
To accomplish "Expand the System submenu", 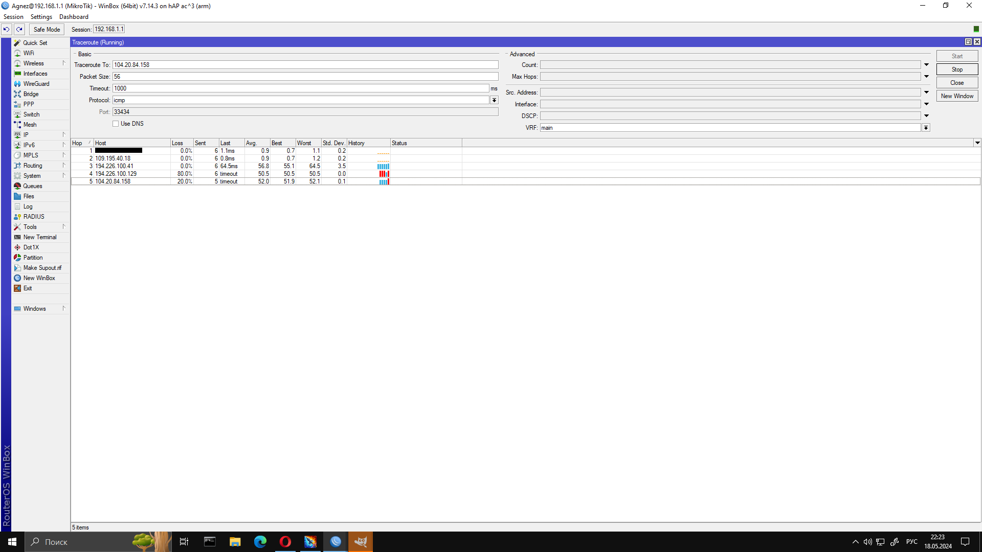I will tap(64, 176).
